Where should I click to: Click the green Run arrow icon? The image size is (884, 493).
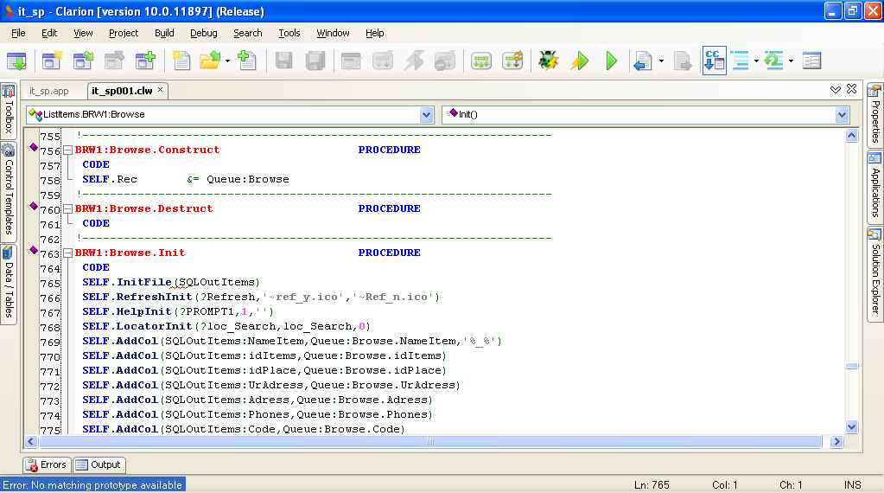point(612,61)
